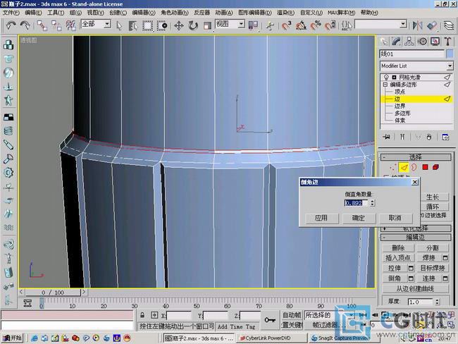Open the Layer Manager icon
Viewport: 458px width, 344px height.
pos(449,25)
